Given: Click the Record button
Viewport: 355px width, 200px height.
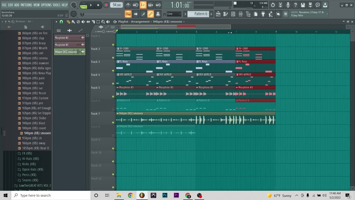Looking at the screenshot, I should pyautogui.click(x=106, y=5).
